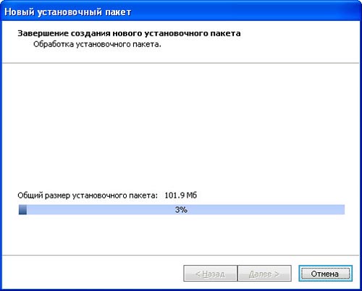Click the dark filled segment of the progress bar
This screenshot has height=291, width=362.
pyautogui.click(x=22, y=209)
